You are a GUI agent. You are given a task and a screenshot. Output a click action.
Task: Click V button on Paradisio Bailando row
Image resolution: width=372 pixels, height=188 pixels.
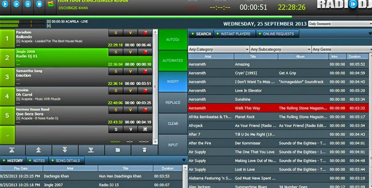coord(130,33)
